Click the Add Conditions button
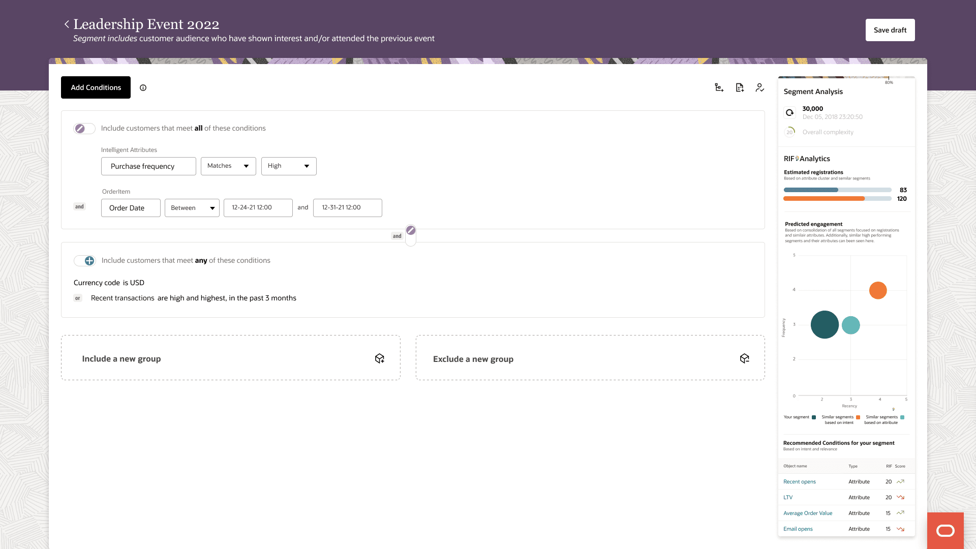Viewport: 976px width, 549px height. click(96, 87)
